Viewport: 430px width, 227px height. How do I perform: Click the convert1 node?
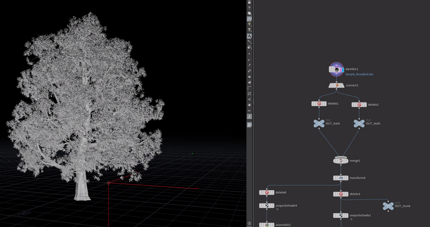click(336, 86)
